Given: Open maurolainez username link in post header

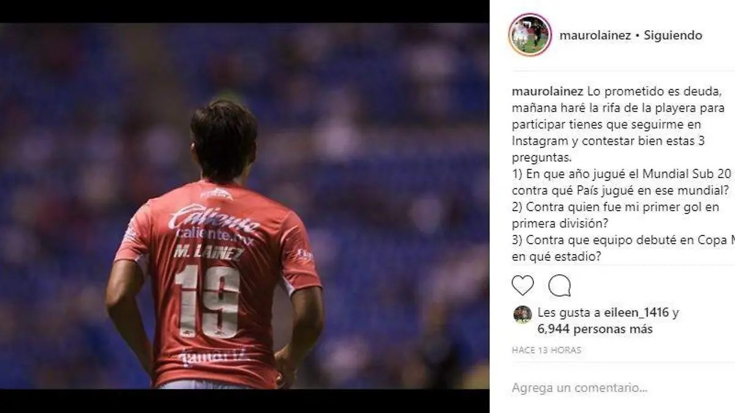Looking at the screenshot, I should (595, 35).
